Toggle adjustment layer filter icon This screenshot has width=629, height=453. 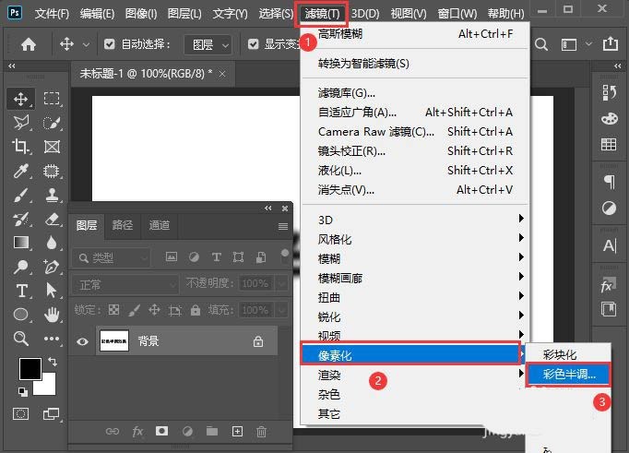point(194,256)
